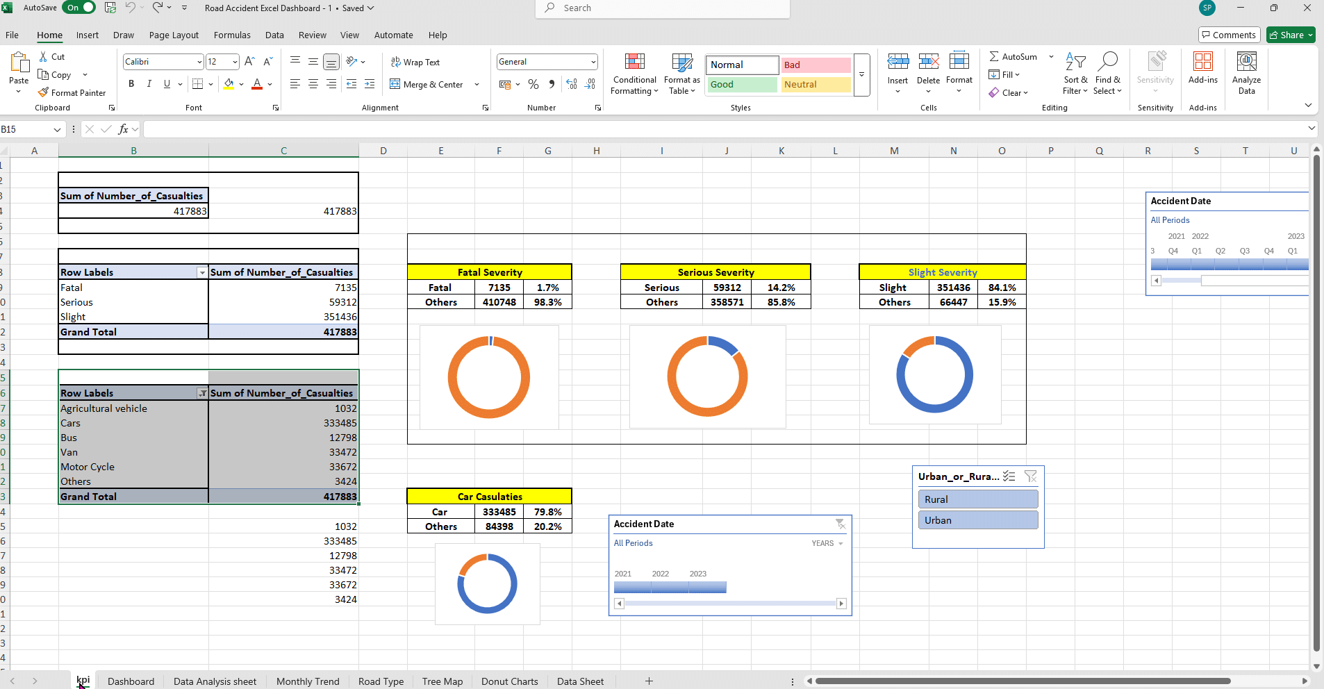Open the number format General dropdown
Viewport: 1324px width, 689px height.
pos(593,62)
